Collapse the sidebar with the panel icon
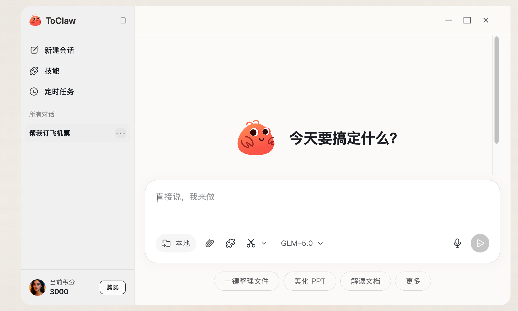This screenshot has height=311, width=518. [123, 20]
